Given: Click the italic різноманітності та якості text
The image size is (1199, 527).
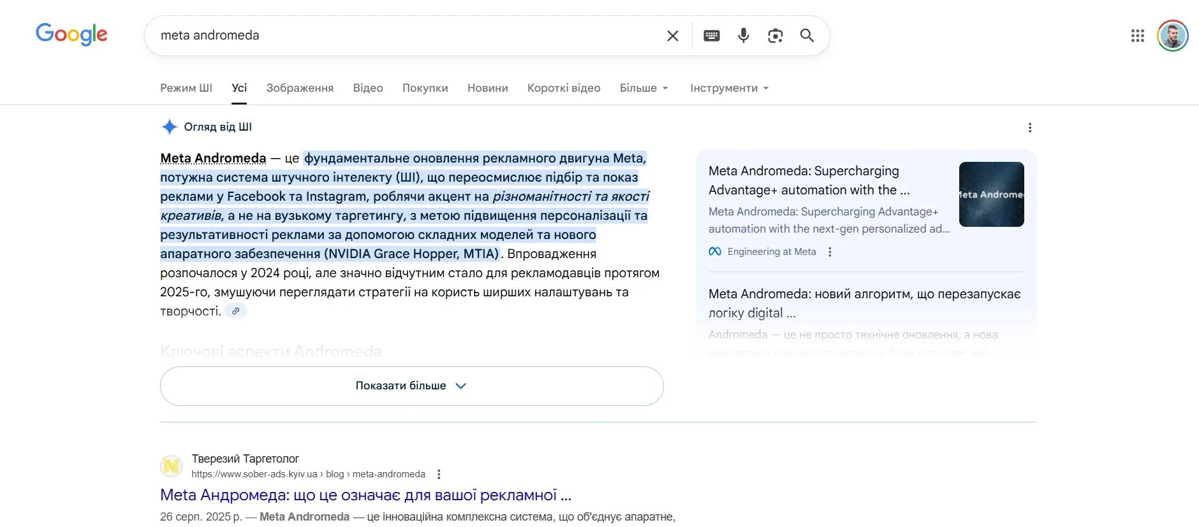Looking at the screenshot, I should pos(571,196).
